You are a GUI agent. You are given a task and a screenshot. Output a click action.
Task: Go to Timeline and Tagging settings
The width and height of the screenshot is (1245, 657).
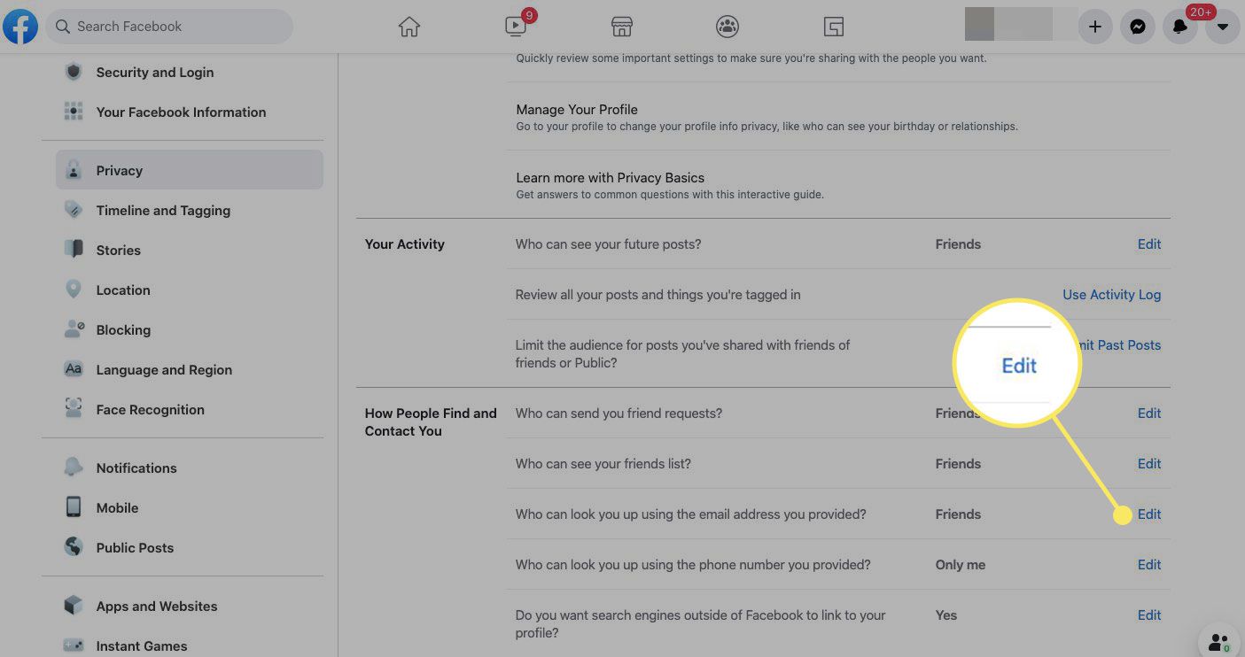(163, 211)
